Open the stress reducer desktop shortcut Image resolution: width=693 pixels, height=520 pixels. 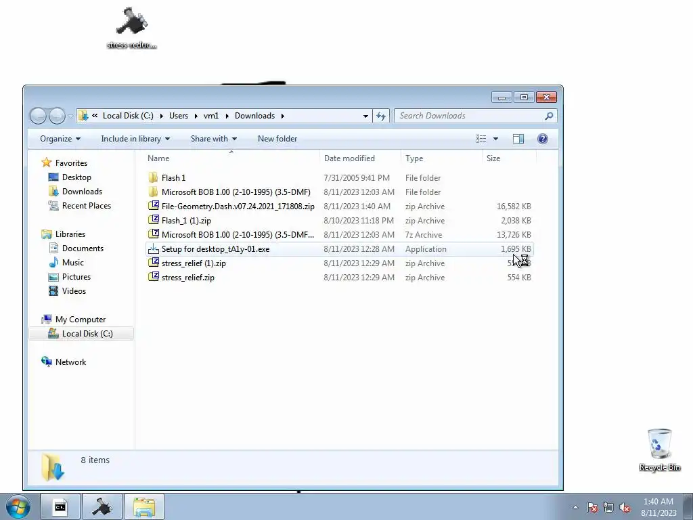point(132,27)
